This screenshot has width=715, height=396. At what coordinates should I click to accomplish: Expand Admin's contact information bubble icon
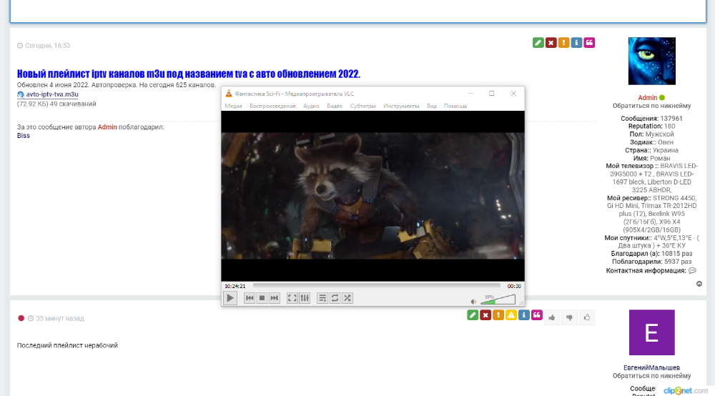(x=692, y=271)
